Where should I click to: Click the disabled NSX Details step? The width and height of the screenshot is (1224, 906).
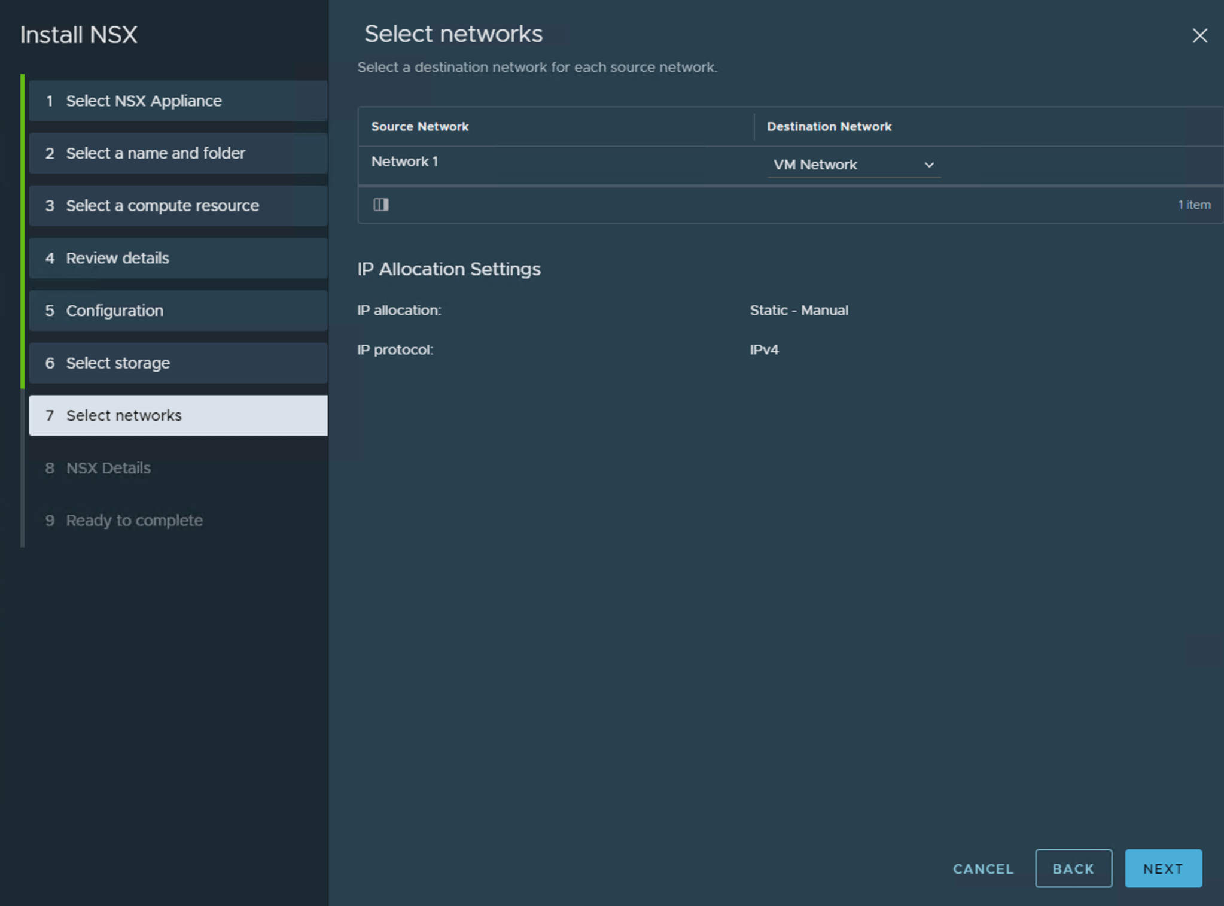coord(178,467)
